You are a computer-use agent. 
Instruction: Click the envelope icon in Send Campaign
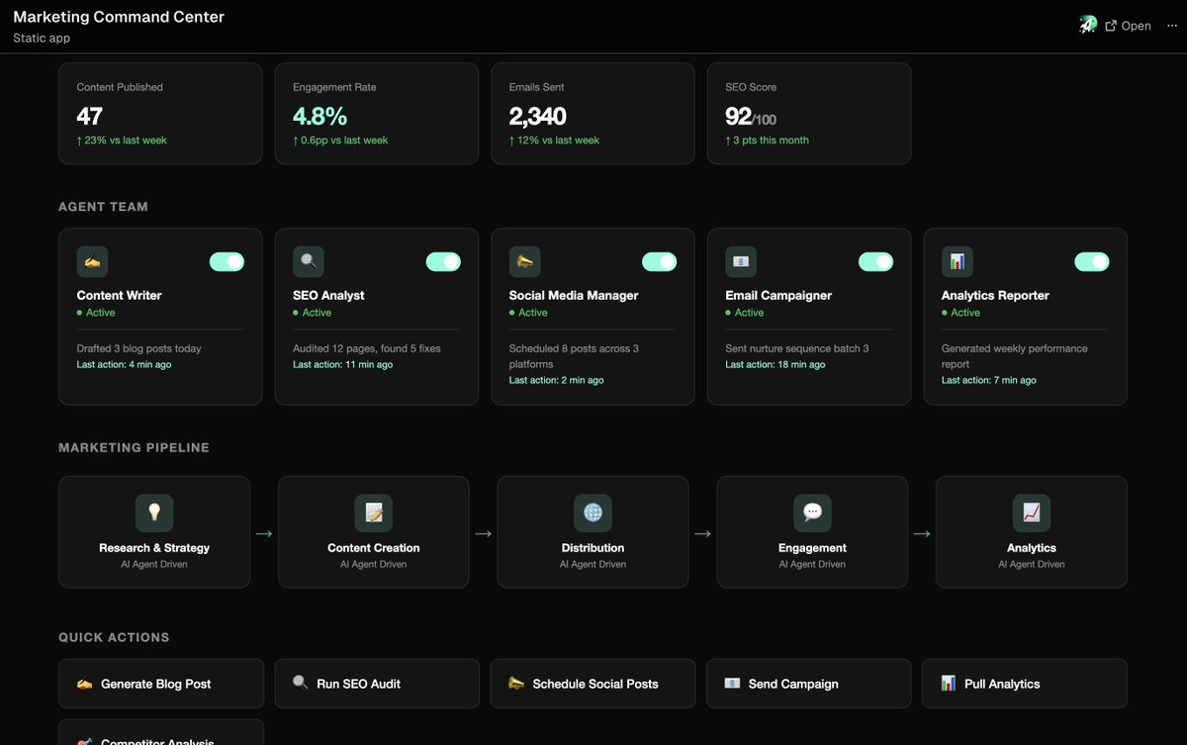732,684
